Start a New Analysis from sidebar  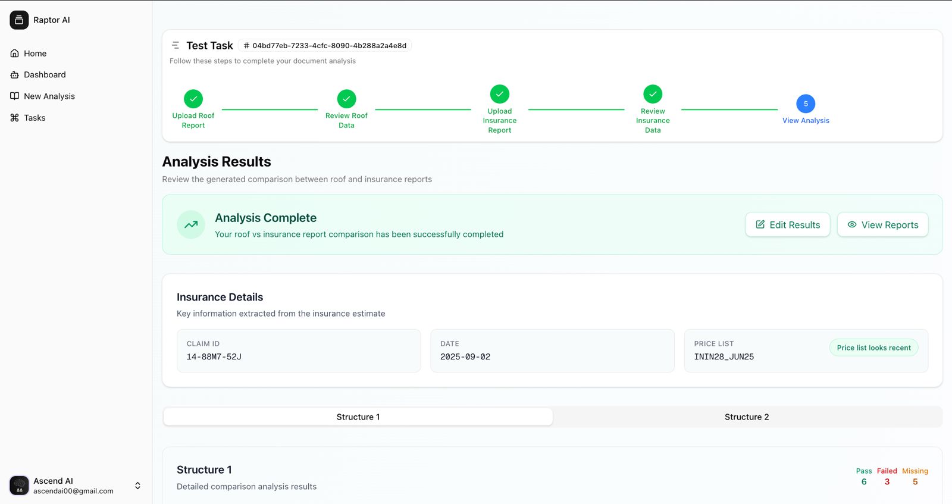tap(49, 96)
